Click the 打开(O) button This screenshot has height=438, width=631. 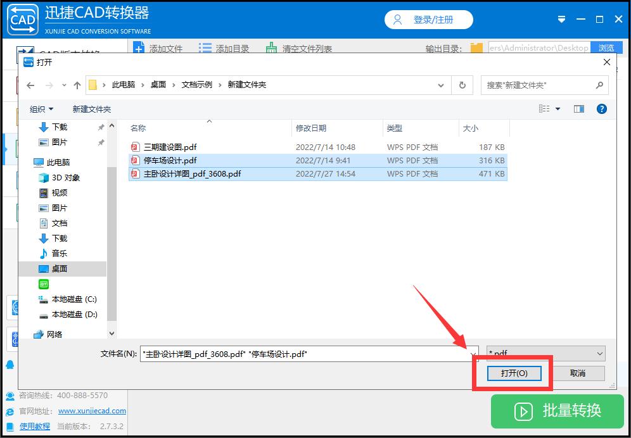(514, 373)
